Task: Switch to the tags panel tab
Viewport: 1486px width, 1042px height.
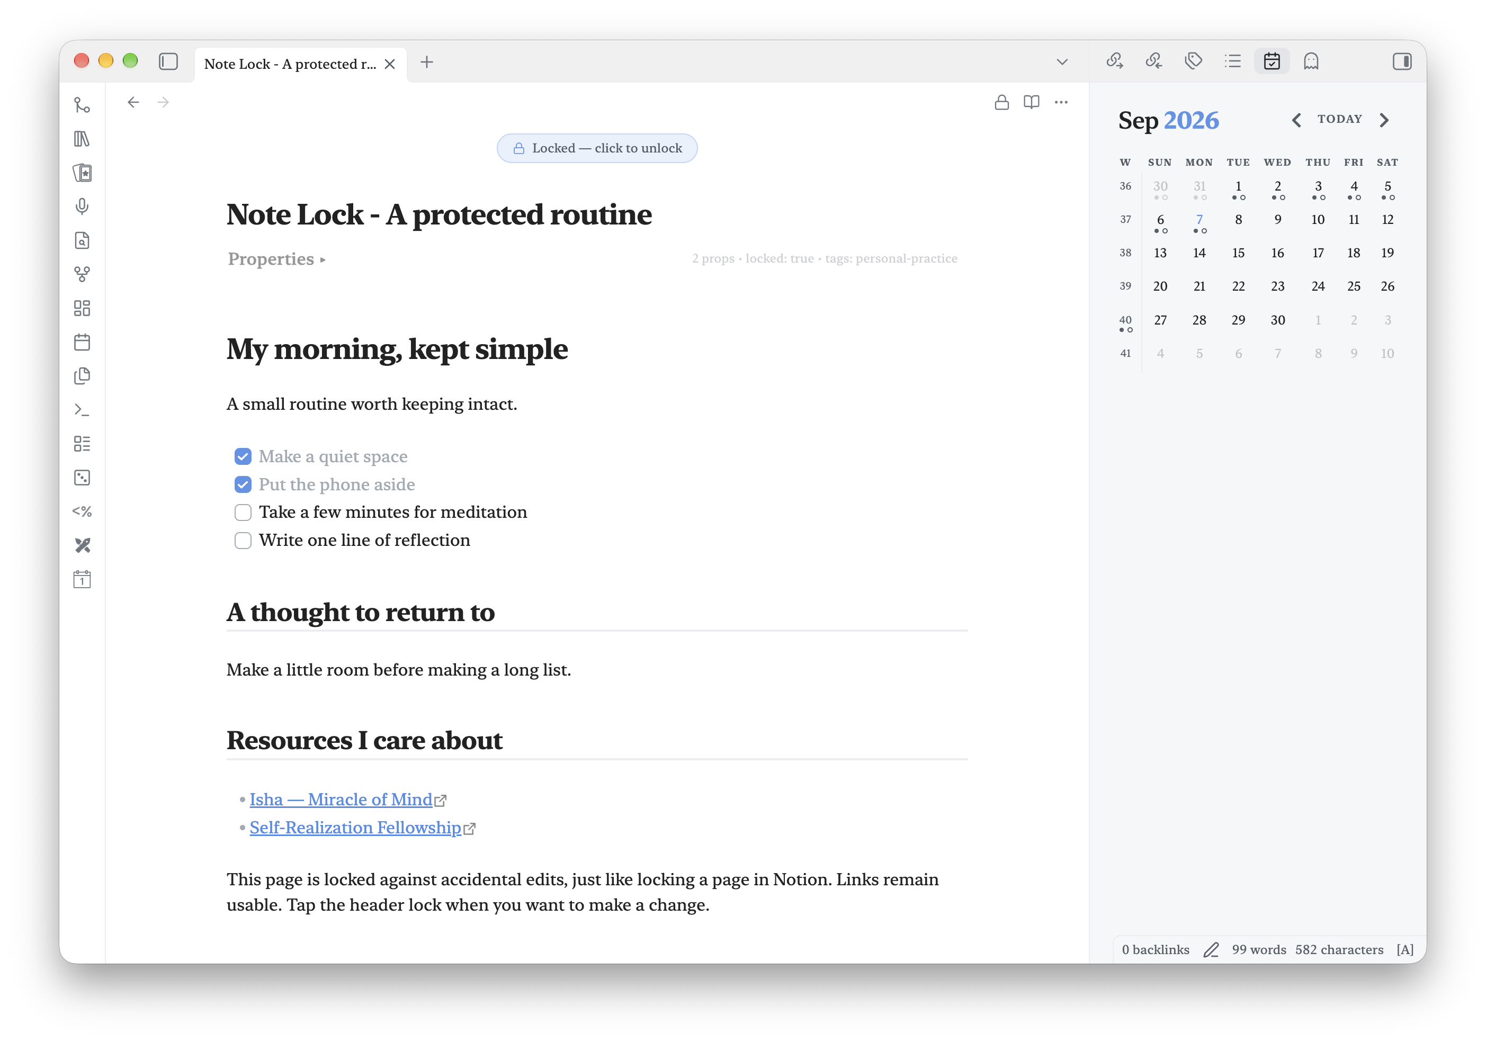Action: click(1194, 61)
